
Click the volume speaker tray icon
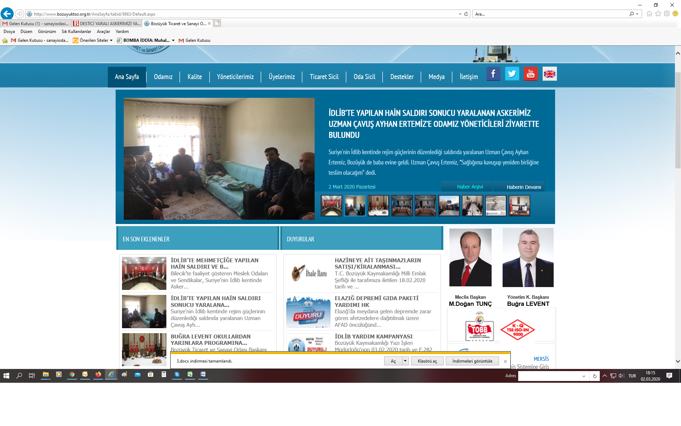pos(621,376)
